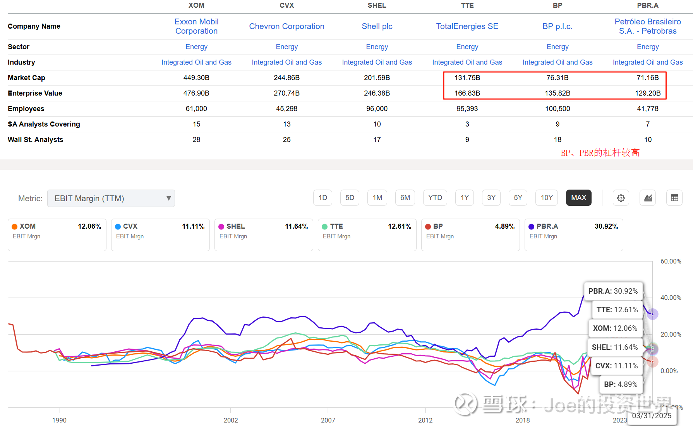Viewport: 693px width, 426px height.
Task: Click the TTE: 12.61% chart tooltip
Action: 617,310
